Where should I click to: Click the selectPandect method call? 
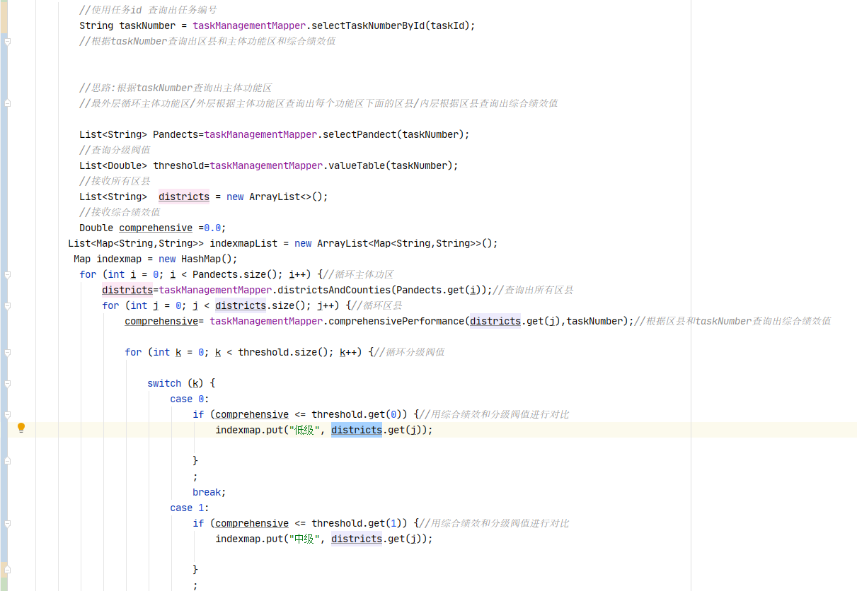[360, 134]
